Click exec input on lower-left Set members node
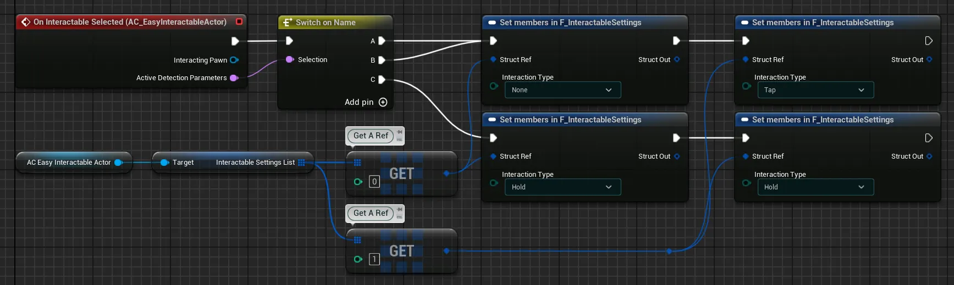This screenshot has height=285, width=954. tap(493, 138)
